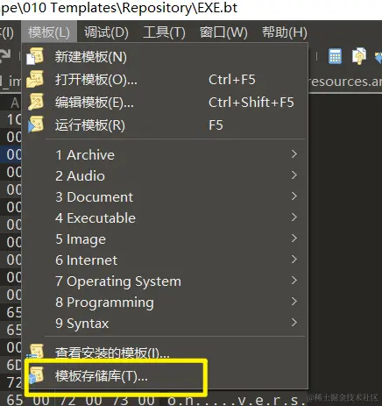The width and height of the screenshot is (382, 406).
Task: Choose 运行模板(R) entry
Action: [x=165, y=125]
